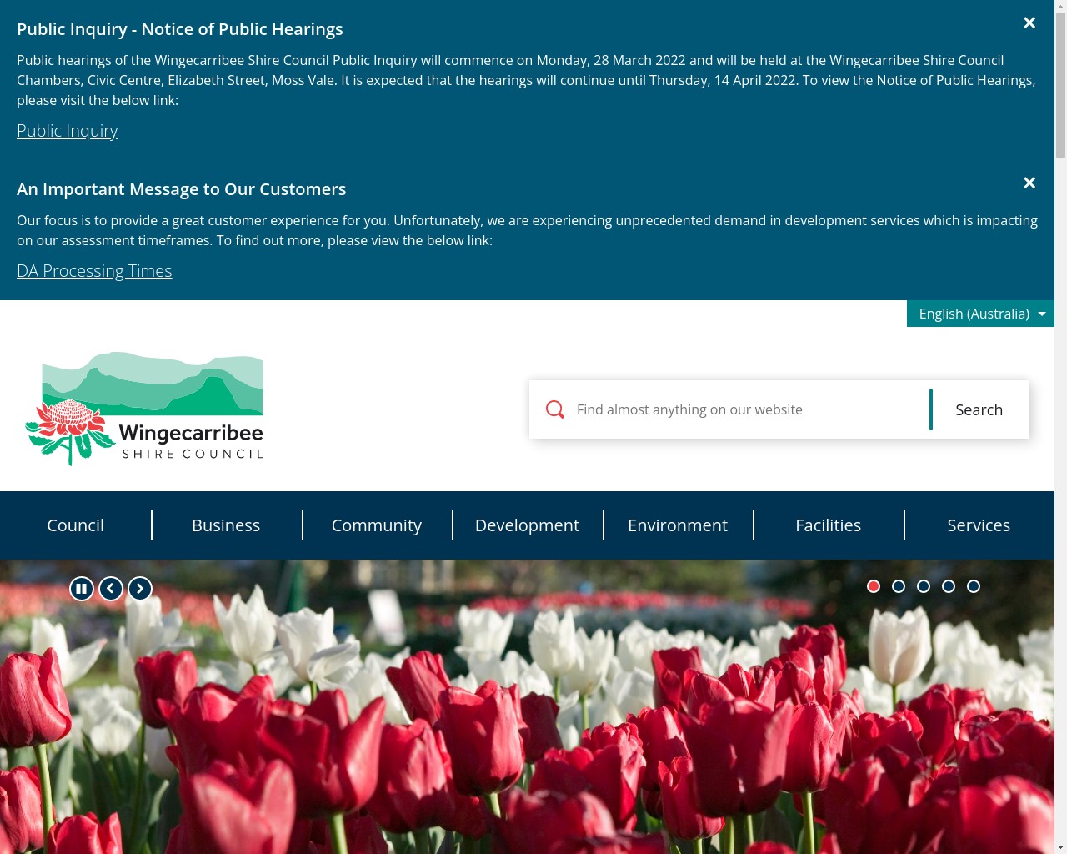Viewport: 1067px width, 854px height.
Task: Pause the image carousel slideshow
Action: coord(81,588)
